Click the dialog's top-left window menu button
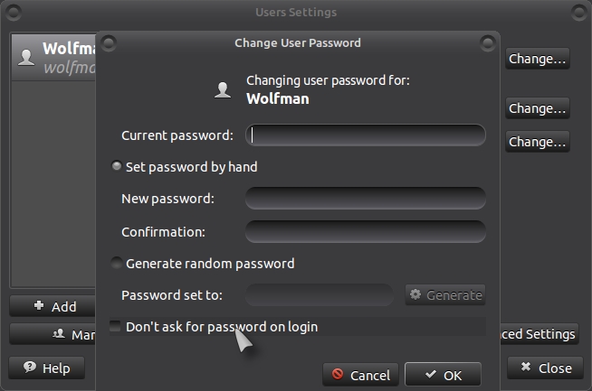This screenshot has width=592, height=391. coord(109,42)
